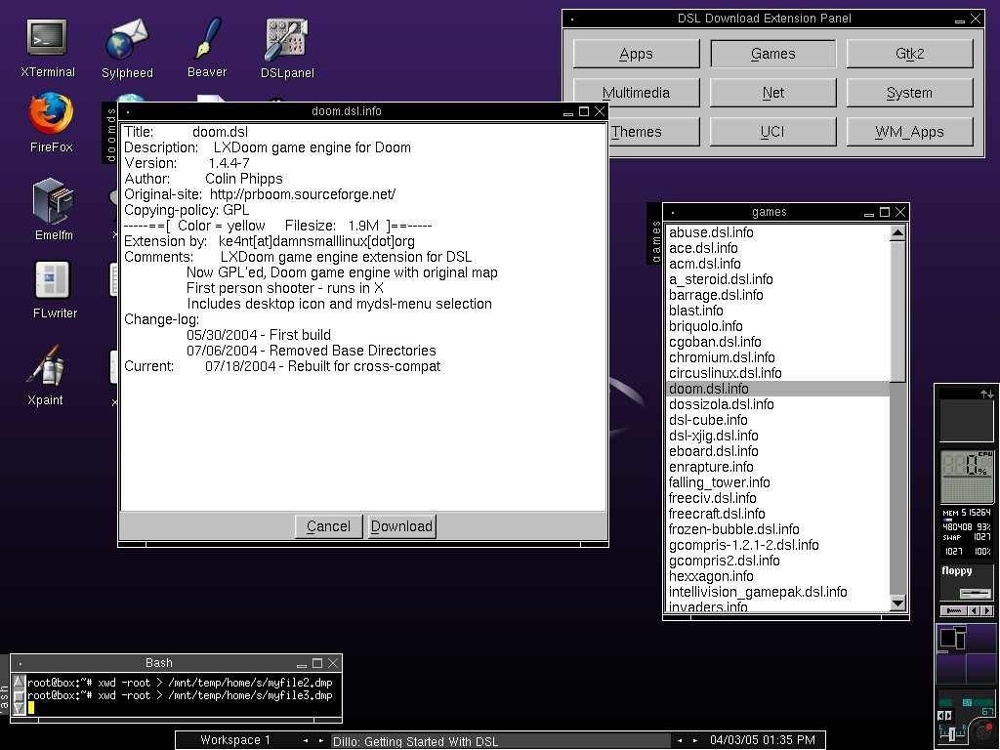The width and height of the screenshot is (1000, 750).
Task: Open the Games extension category
Action: [x=773, y=54]
